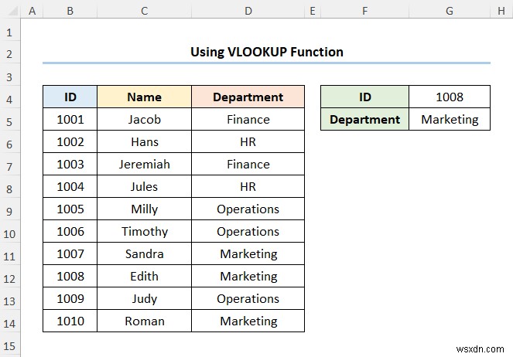Select Operations cell in Timothy's row
This screenshot has width=513, height=357.
click(x=248, y=231)
